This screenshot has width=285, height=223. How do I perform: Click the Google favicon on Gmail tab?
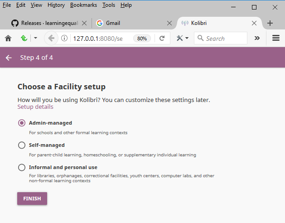[100, 23]
